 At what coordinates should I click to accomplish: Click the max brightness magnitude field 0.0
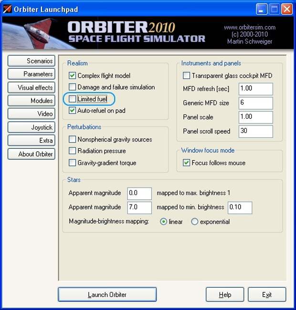coord(139,194)
